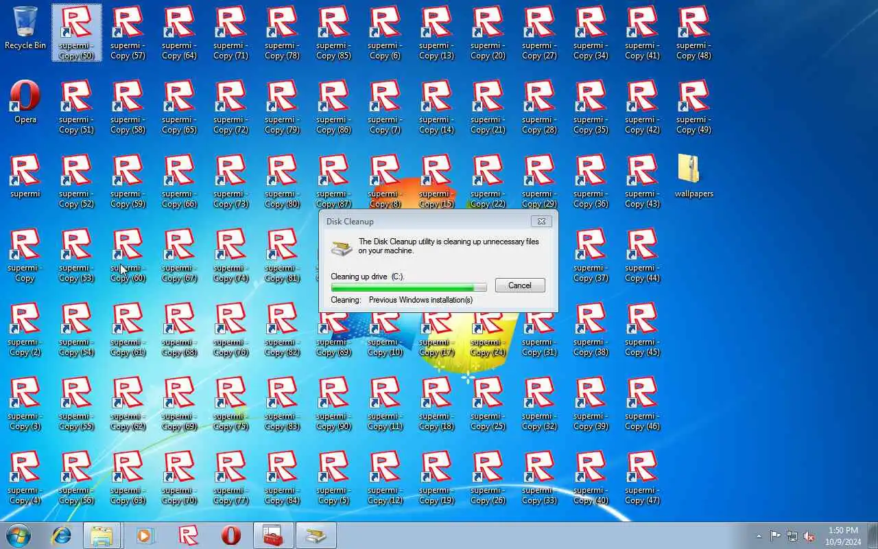Select supermi - Copy (48) icon
Screen dimensions: 878x549
(694, 33)
